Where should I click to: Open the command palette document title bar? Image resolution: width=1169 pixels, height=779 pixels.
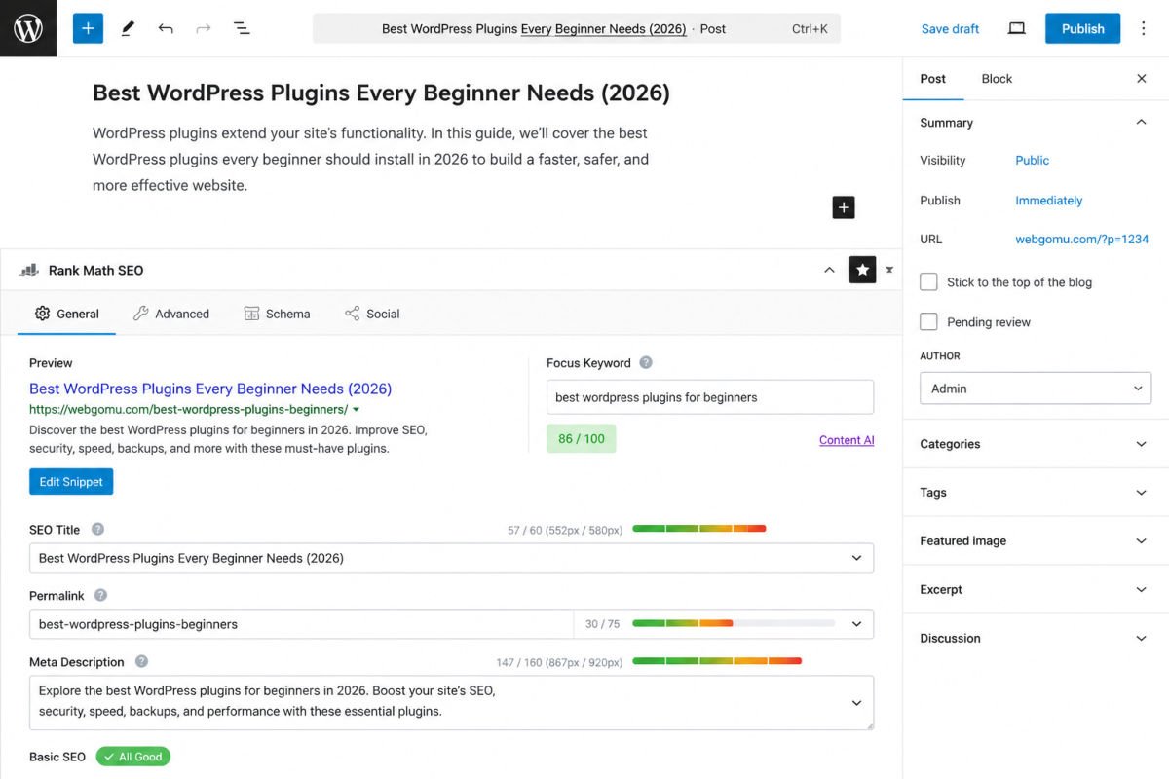pos(576,28)
